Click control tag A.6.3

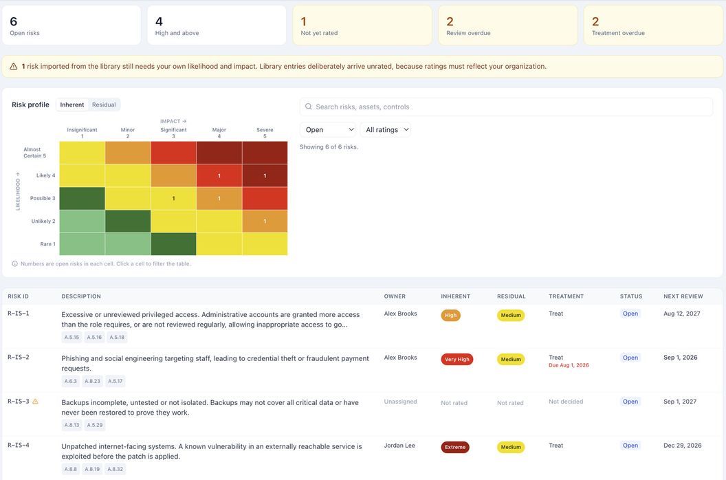pos(70,381)
